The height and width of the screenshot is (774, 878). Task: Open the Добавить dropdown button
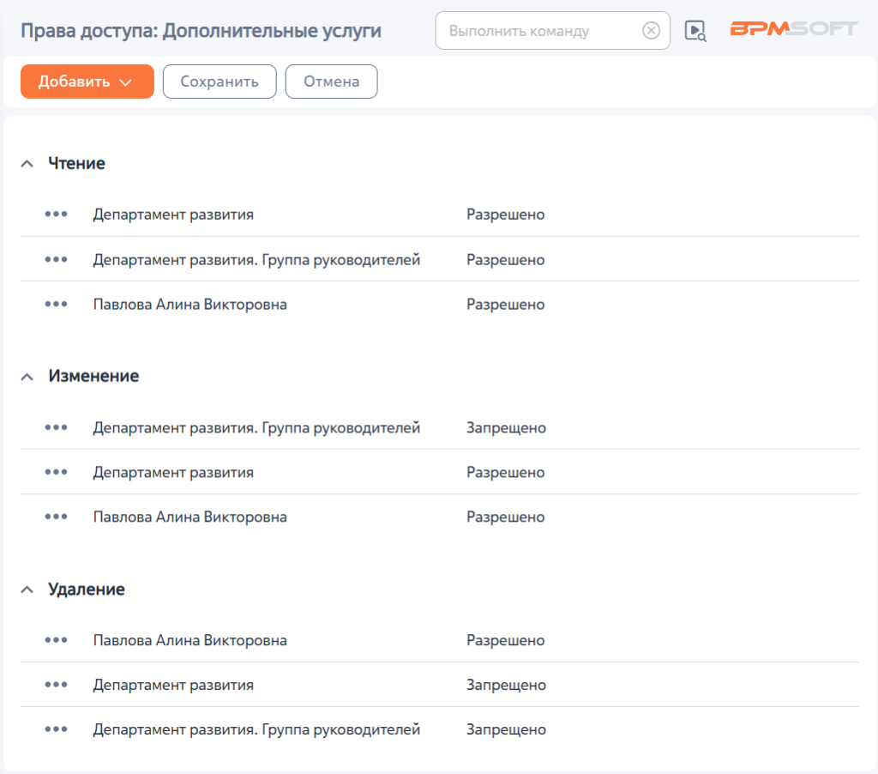point(87,82)
